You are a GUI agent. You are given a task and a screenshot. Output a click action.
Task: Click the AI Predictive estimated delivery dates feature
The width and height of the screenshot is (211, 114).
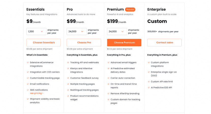(123, 70)
